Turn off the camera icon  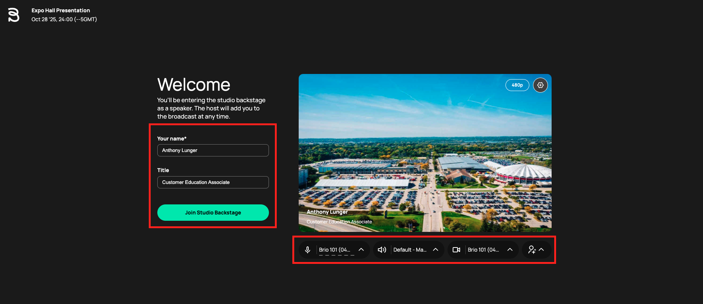456,250
